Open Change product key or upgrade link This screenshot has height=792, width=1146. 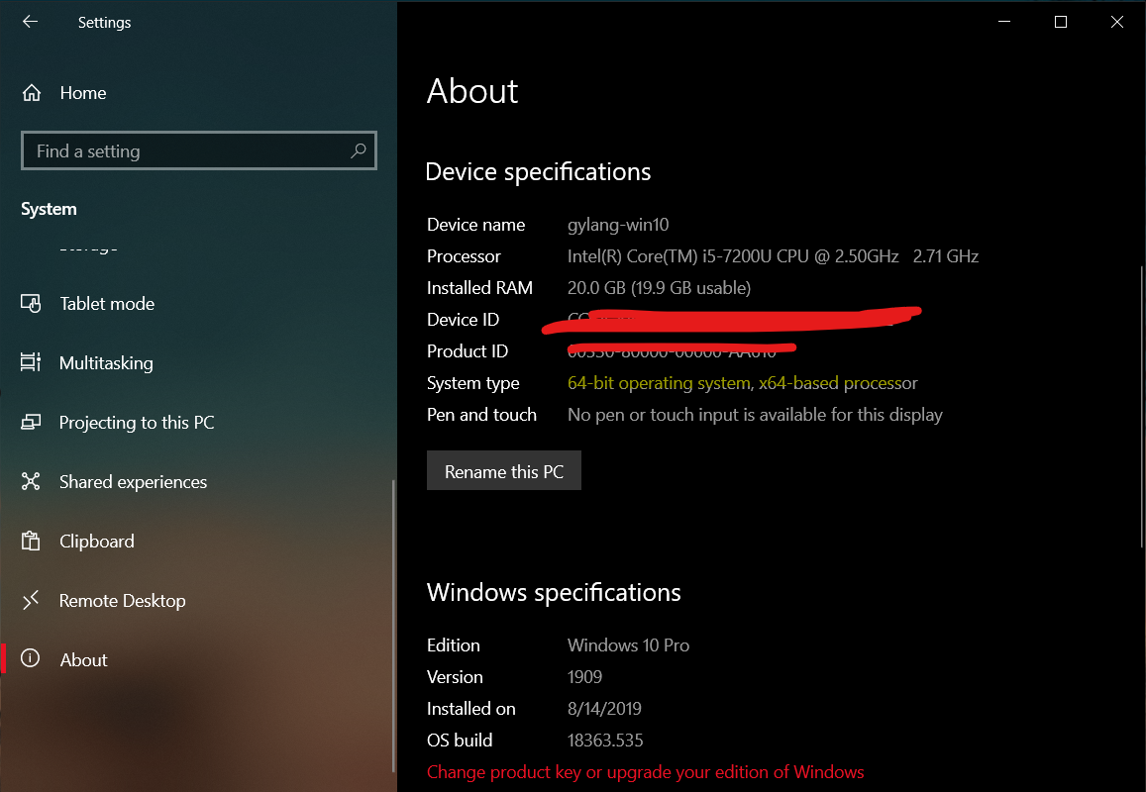coord(646,772)
